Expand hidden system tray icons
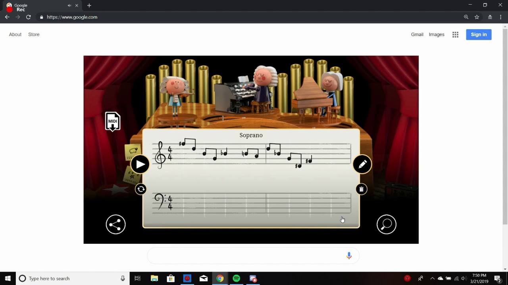 [432, 278]
